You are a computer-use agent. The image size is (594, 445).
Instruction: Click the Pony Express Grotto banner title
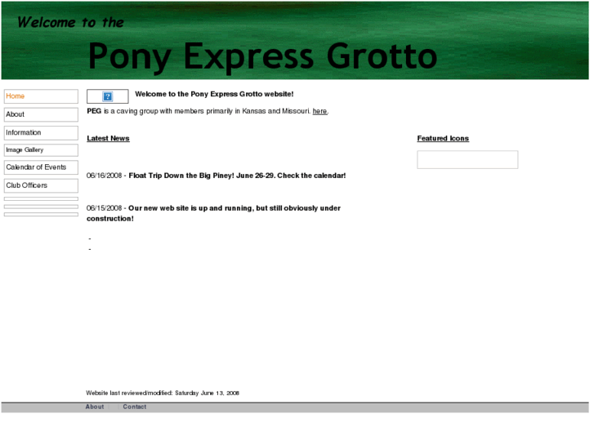262,56
